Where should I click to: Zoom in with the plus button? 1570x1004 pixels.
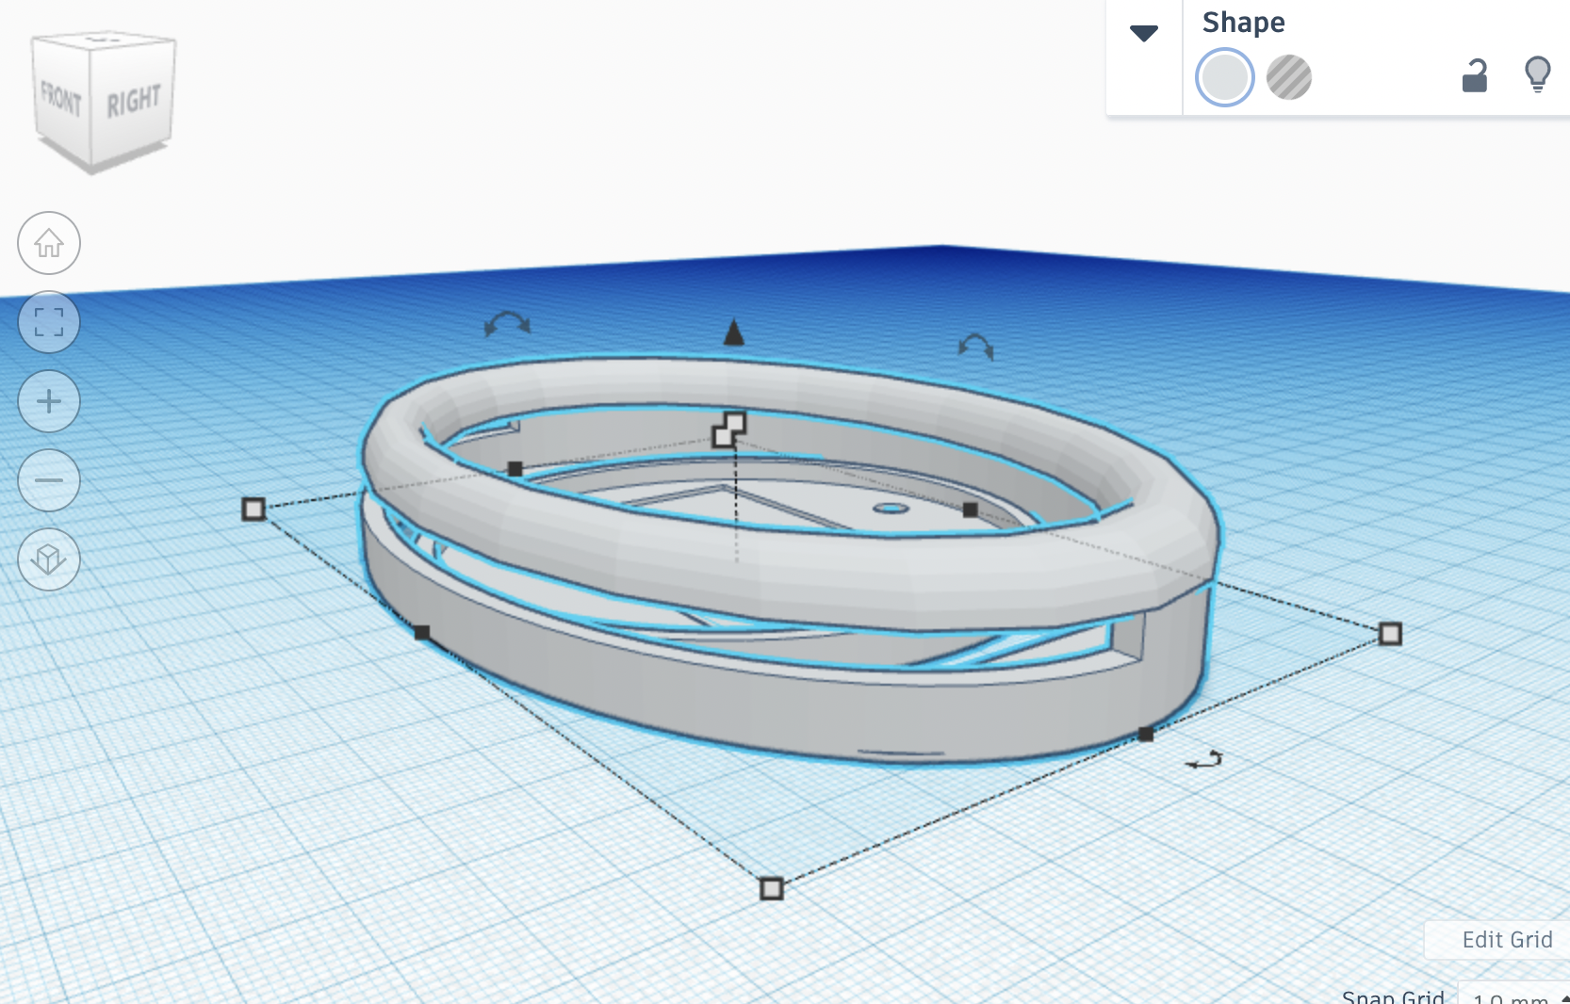[49, 401]
